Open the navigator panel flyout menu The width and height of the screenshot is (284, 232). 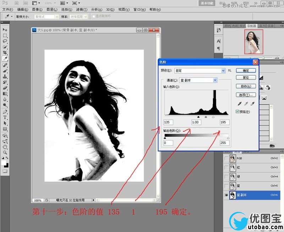(282, 26)
